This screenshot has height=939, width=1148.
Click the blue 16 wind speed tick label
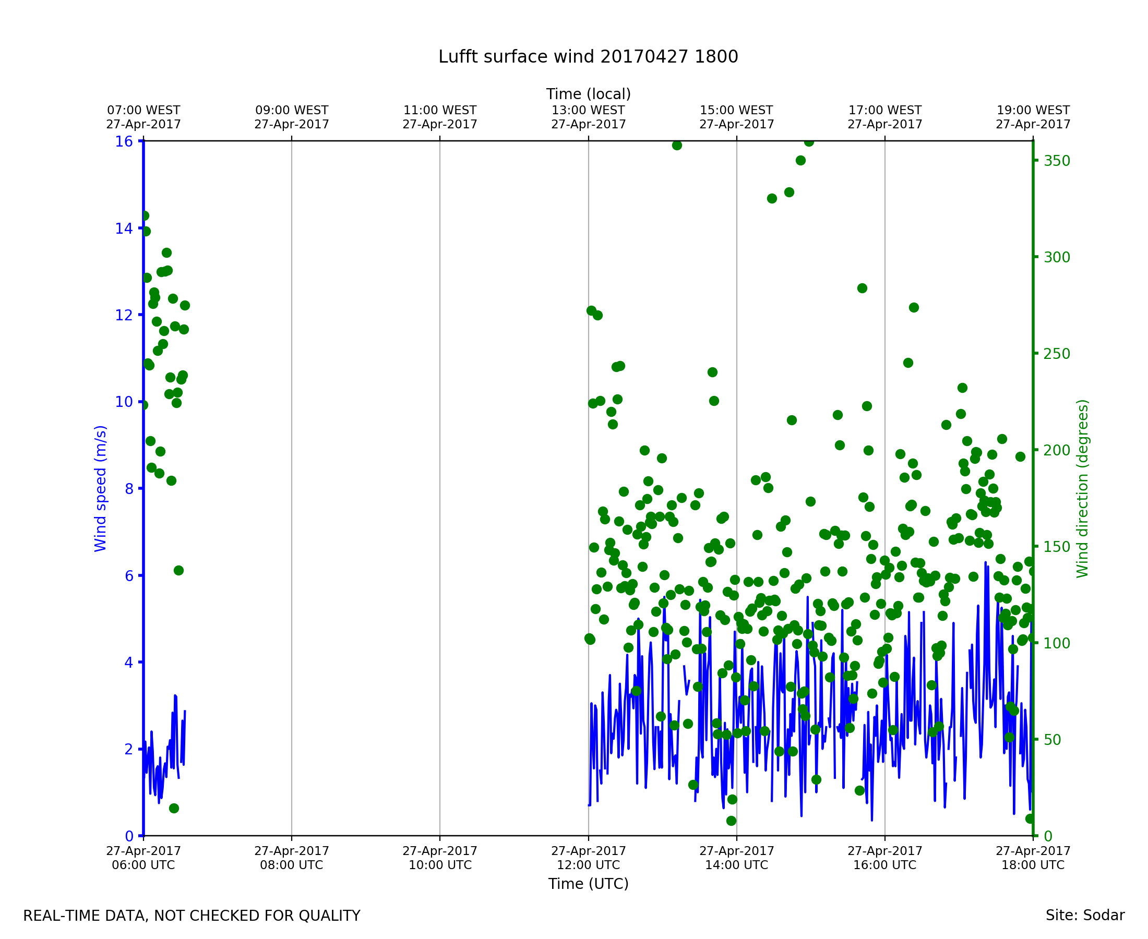point(123,142)
